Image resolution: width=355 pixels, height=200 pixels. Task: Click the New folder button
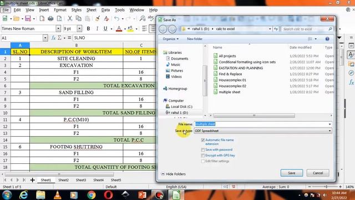click(195, 39)
